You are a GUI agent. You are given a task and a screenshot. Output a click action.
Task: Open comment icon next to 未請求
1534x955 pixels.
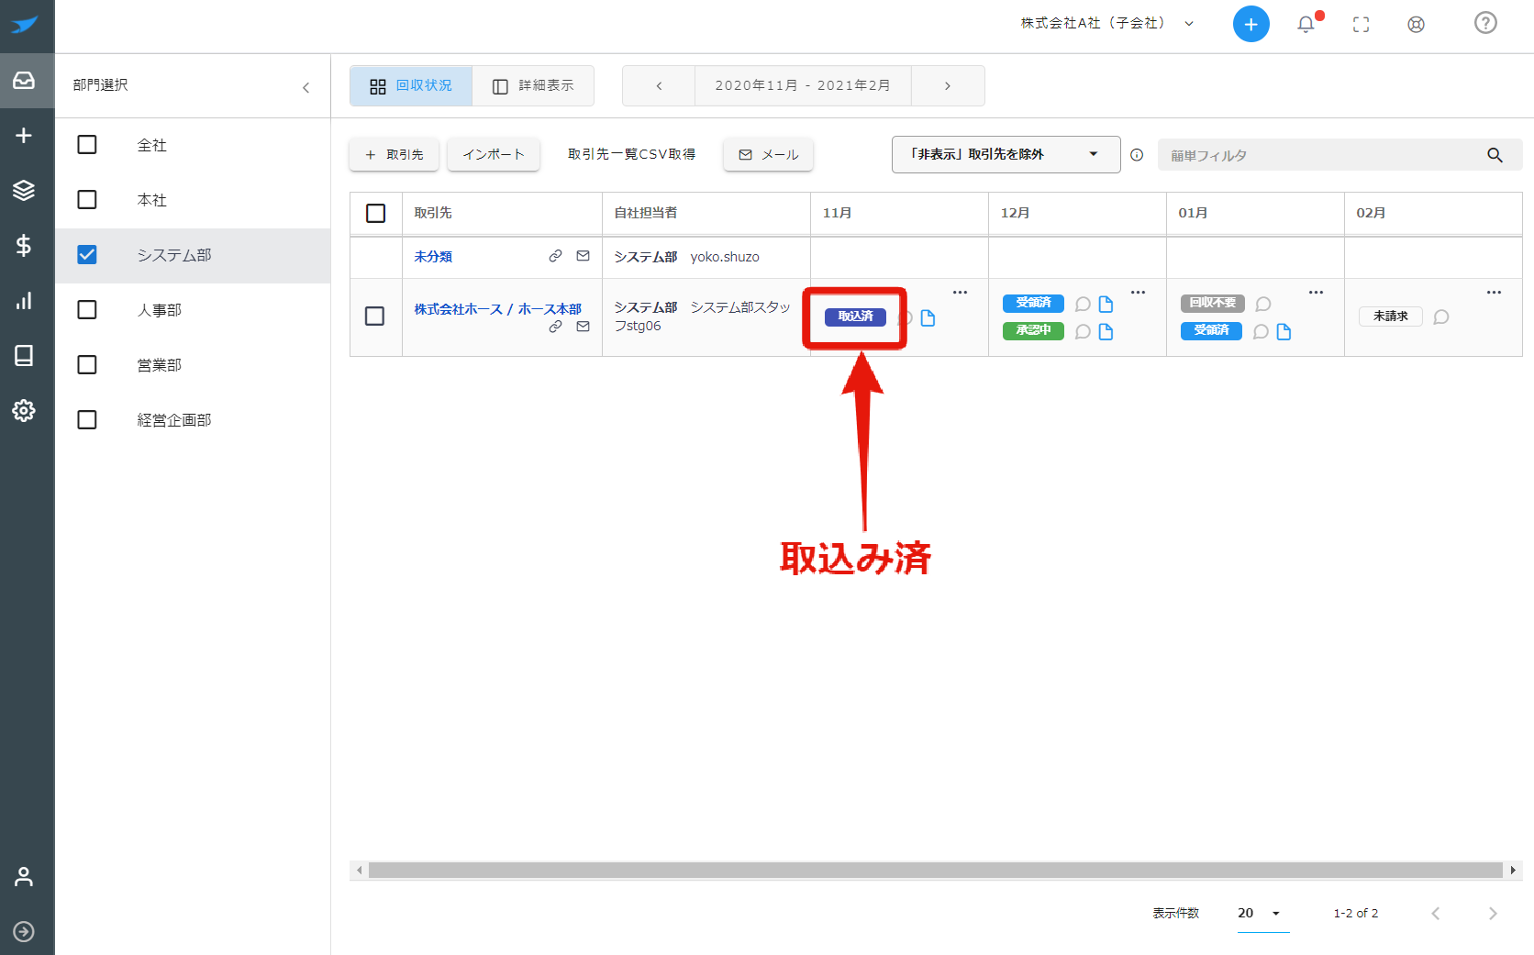[1441, 317]
